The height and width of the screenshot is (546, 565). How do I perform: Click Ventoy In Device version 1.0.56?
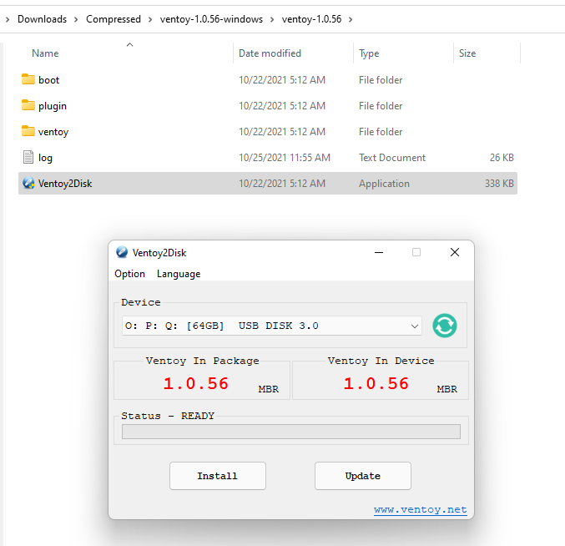(x=376, y=383)
